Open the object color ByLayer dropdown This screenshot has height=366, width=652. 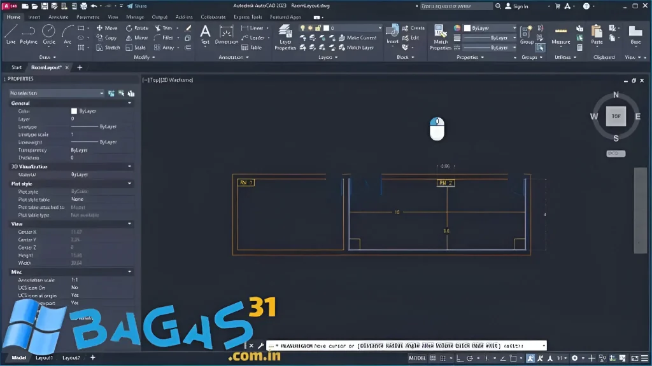point(490,28)
